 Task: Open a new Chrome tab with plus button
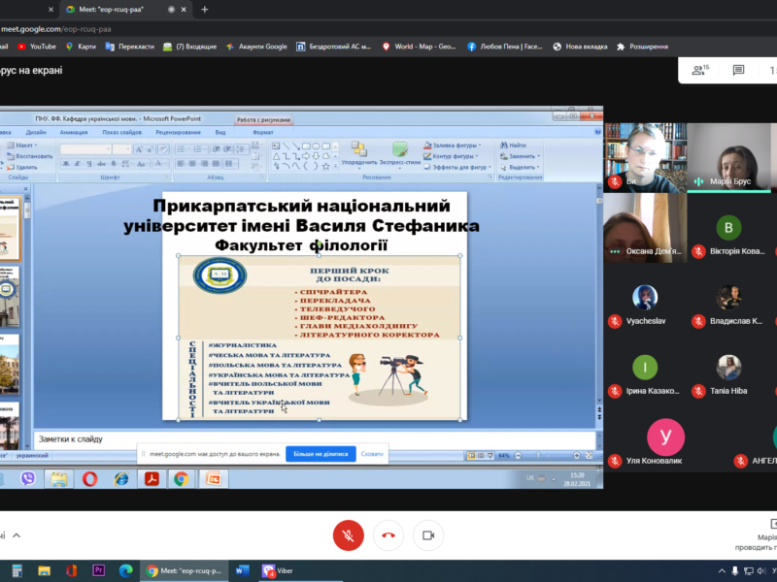pos(204,9)
